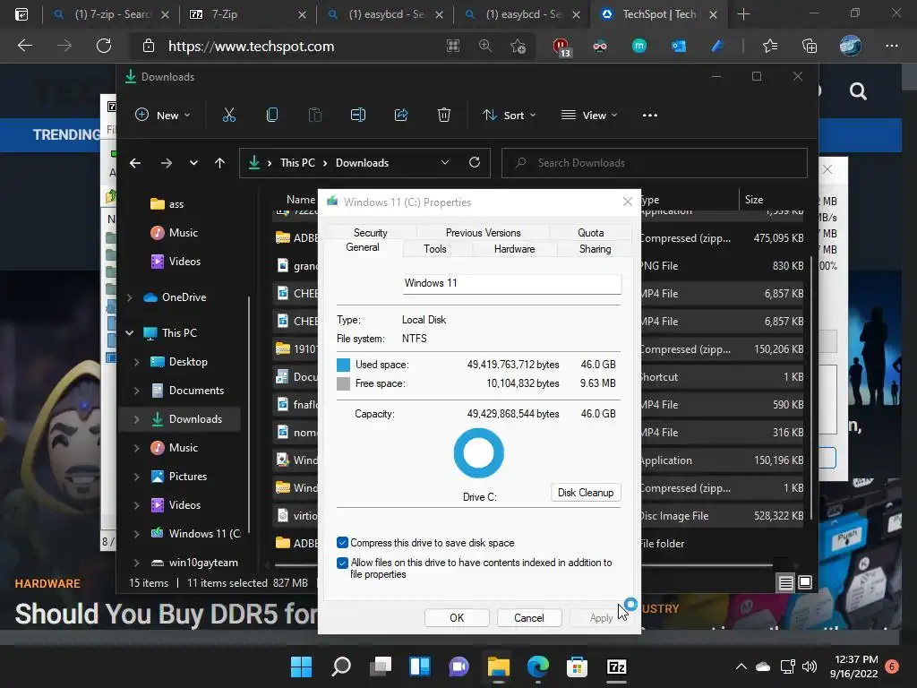Open Edge profile avatar
Viewport: 917px width, 688px height.
coord(851,46)
